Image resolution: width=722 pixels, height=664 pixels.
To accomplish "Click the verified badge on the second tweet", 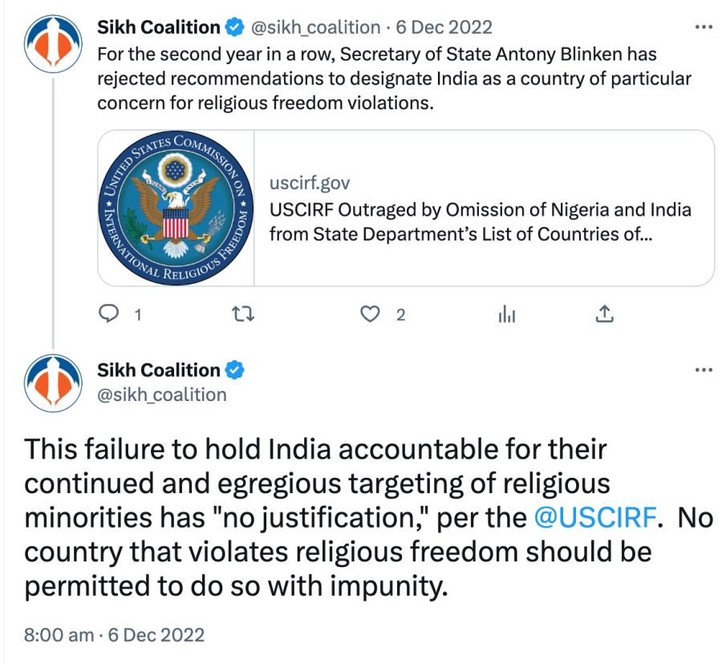I will click(233, 370).
